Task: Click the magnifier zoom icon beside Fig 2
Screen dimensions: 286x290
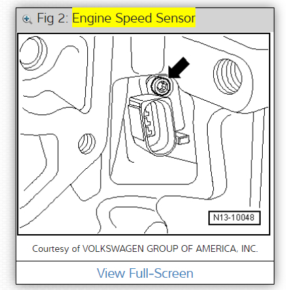Action: point(27,19)
